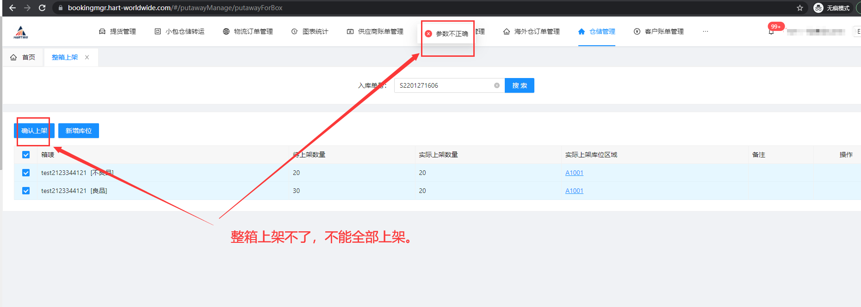Toggle the select-all checkbox in table header

tap(26, 155)
